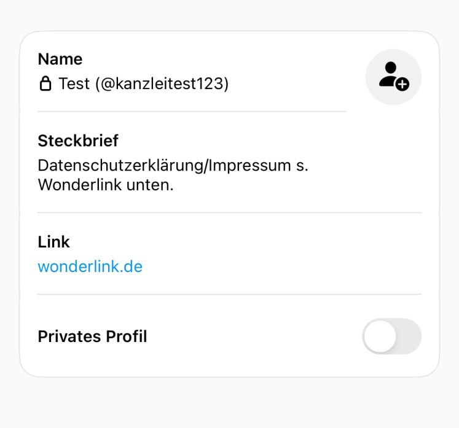This screenshot has height=428, width=459.
Task: Toggle the Privates Profil switch
Action: pos(392,337)
